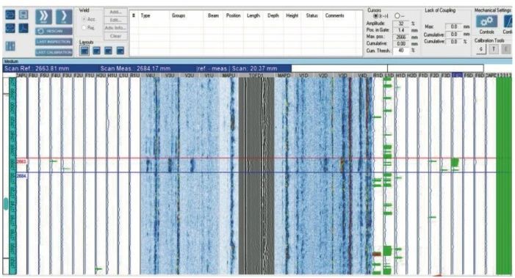Viewport: 515px width, 278px height.
Task: Click the teal scroll handle on left ruler
Action: pos(6,204)
